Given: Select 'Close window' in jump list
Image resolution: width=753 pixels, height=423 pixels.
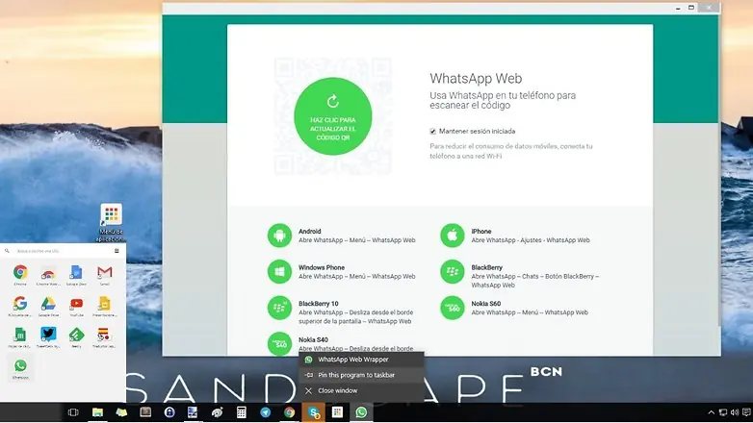Looking at the screenshot, I should pos(361,391).
